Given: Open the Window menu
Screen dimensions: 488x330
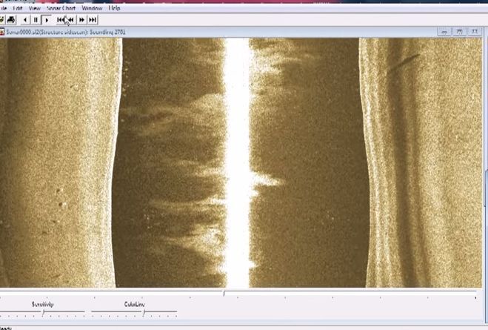Looking at the screenshot, I should pos(92,7).
